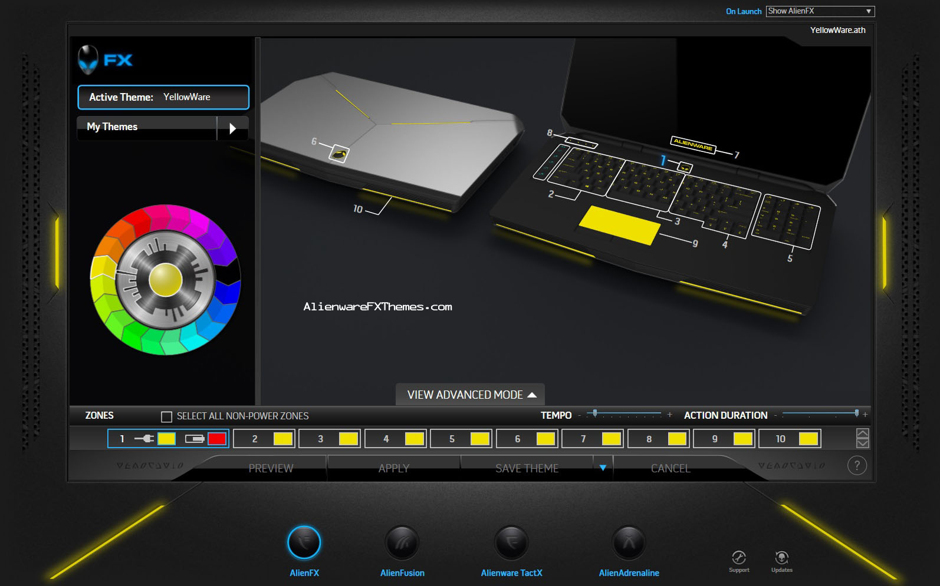The height and width of the screenshot is (586, 940).
Task: Decrease action duration with minus sign
Action: pyautogui.click(x=775, y=415)
